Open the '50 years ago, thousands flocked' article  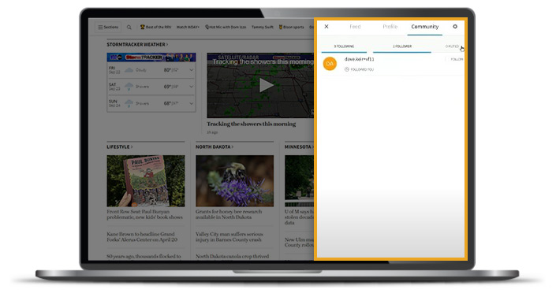pyautogui.click(x=144, y=256)
